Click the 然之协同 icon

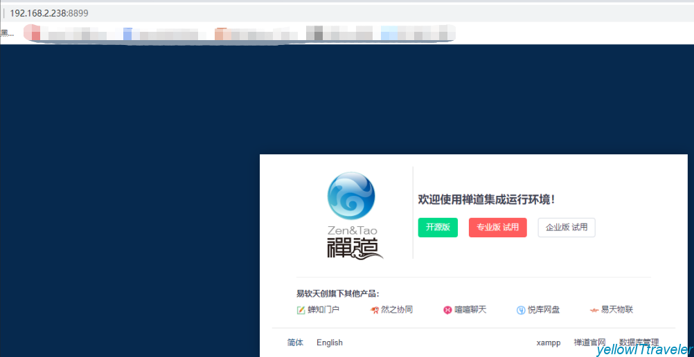[375, 310]
